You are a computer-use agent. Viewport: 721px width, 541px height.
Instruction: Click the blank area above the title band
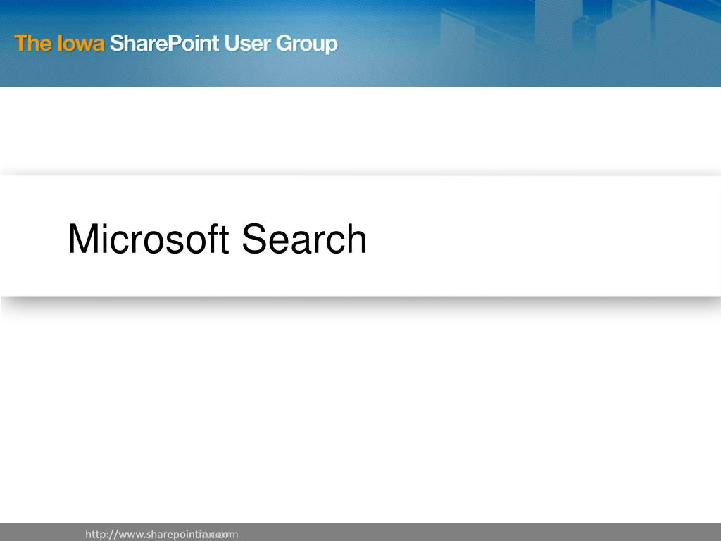[360, 130]
